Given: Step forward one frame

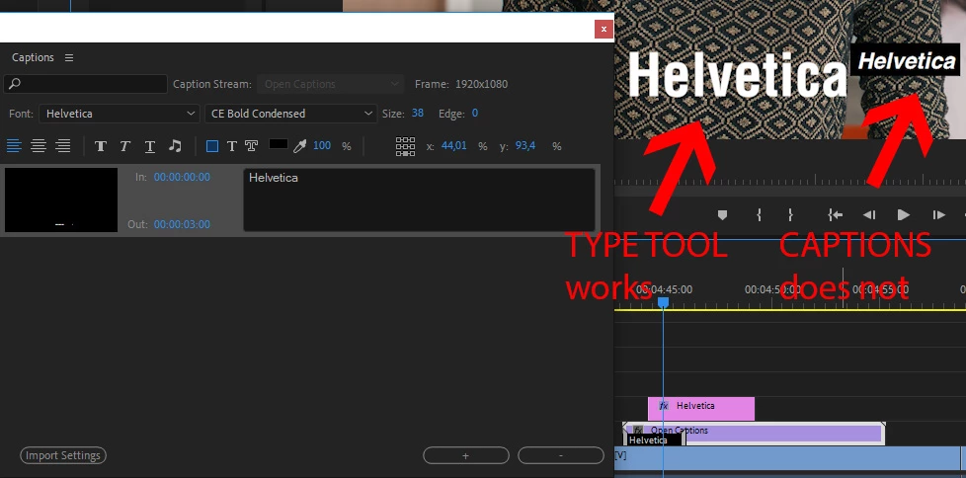Looking at the screenshot, I should (938, 215).
